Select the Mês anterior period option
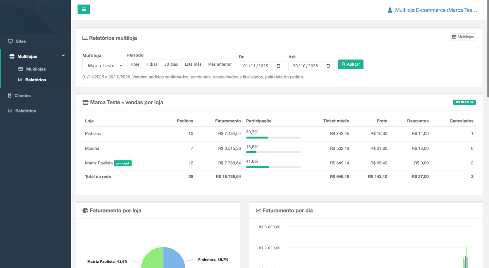Screen dimensions: 489x268 220,64
